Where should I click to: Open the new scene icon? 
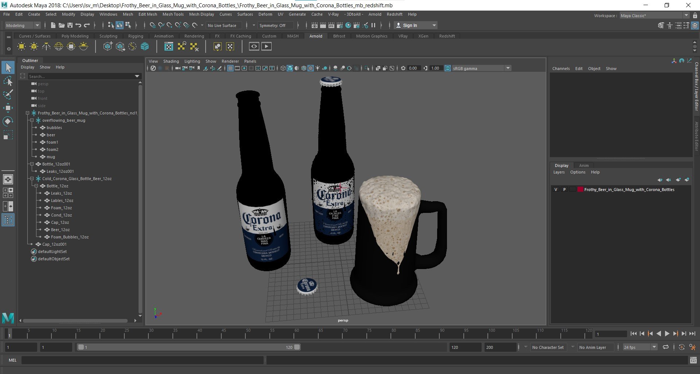pos(53,25)
